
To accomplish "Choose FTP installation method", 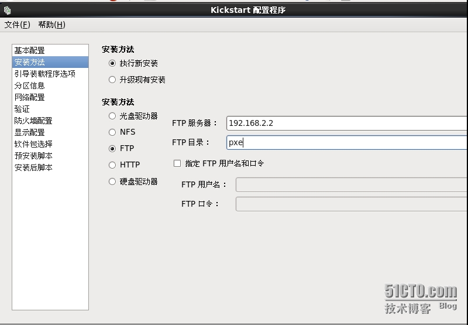I will (x=112, y=149).
